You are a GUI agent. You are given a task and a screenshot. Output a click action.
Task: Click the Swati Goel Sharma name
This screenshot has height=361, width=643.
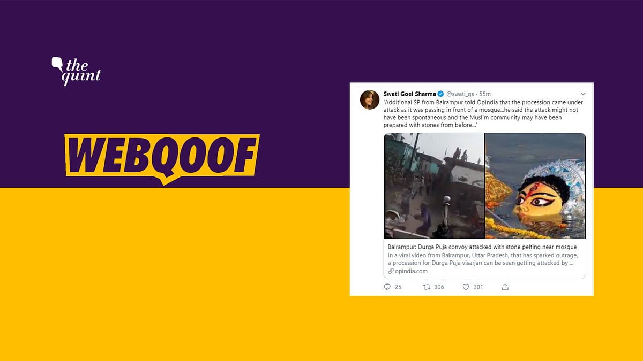point(409,94)
